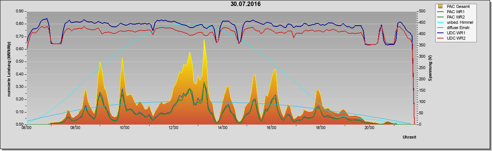Click the 0.20 left axis value
The width and height of the screenshot is (492, 151).
[20, 99]
